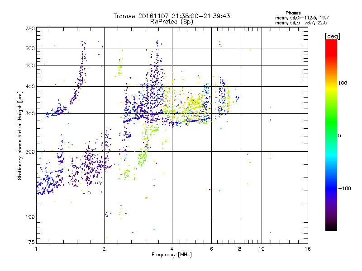Click the '8' x-axis frequency label
The image size is (362, 271).
point(240,249)
